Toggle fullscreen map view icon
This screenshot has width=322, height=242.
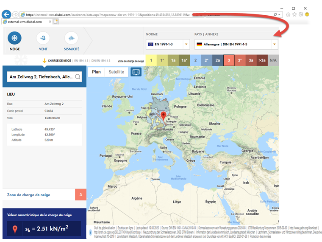[x=136, y=72]
